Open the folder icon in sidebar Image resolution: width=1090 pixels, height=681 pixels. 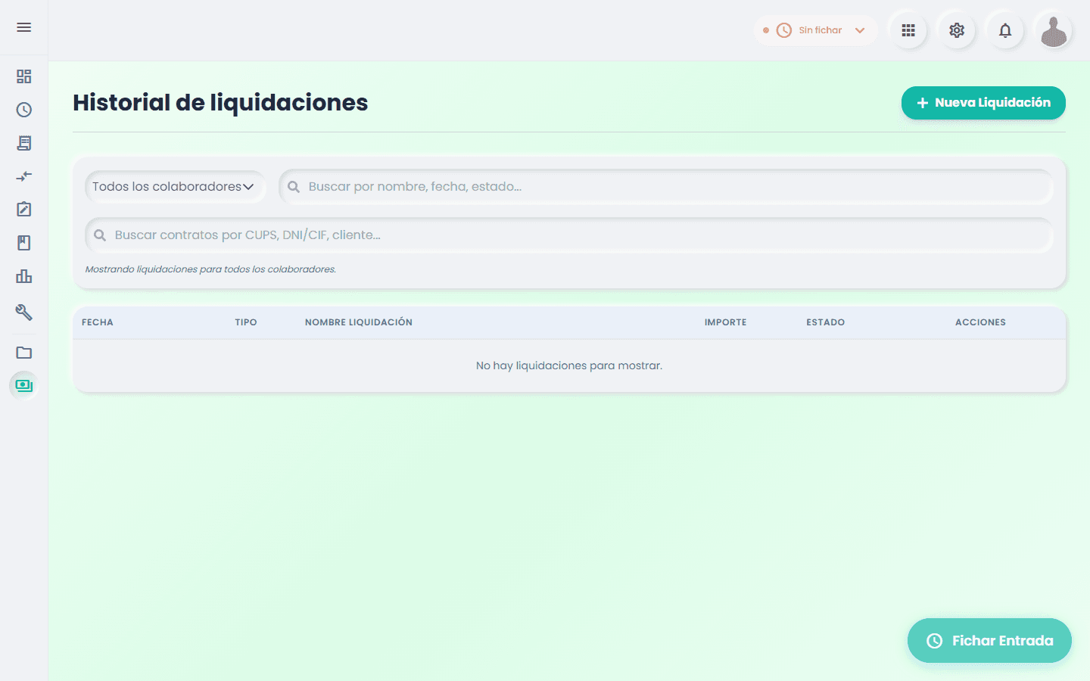(24, 353)
